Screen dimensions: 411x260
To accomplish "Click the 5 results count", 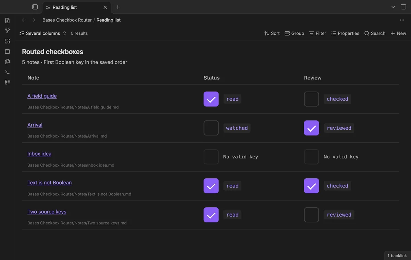I will (79, 33).
